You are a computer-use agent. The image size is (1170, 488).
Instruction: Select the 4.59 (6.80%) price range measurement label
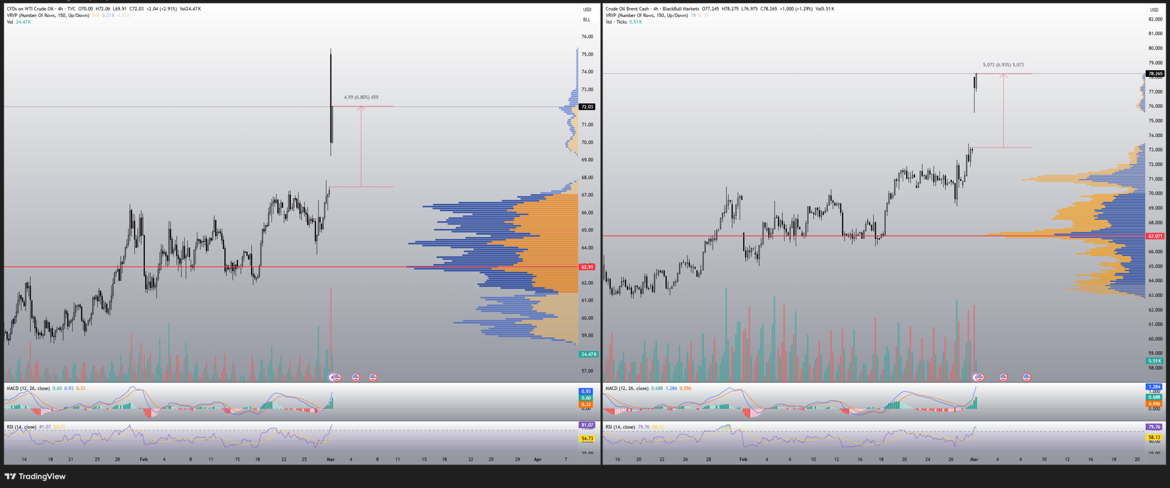pos(361,97)
